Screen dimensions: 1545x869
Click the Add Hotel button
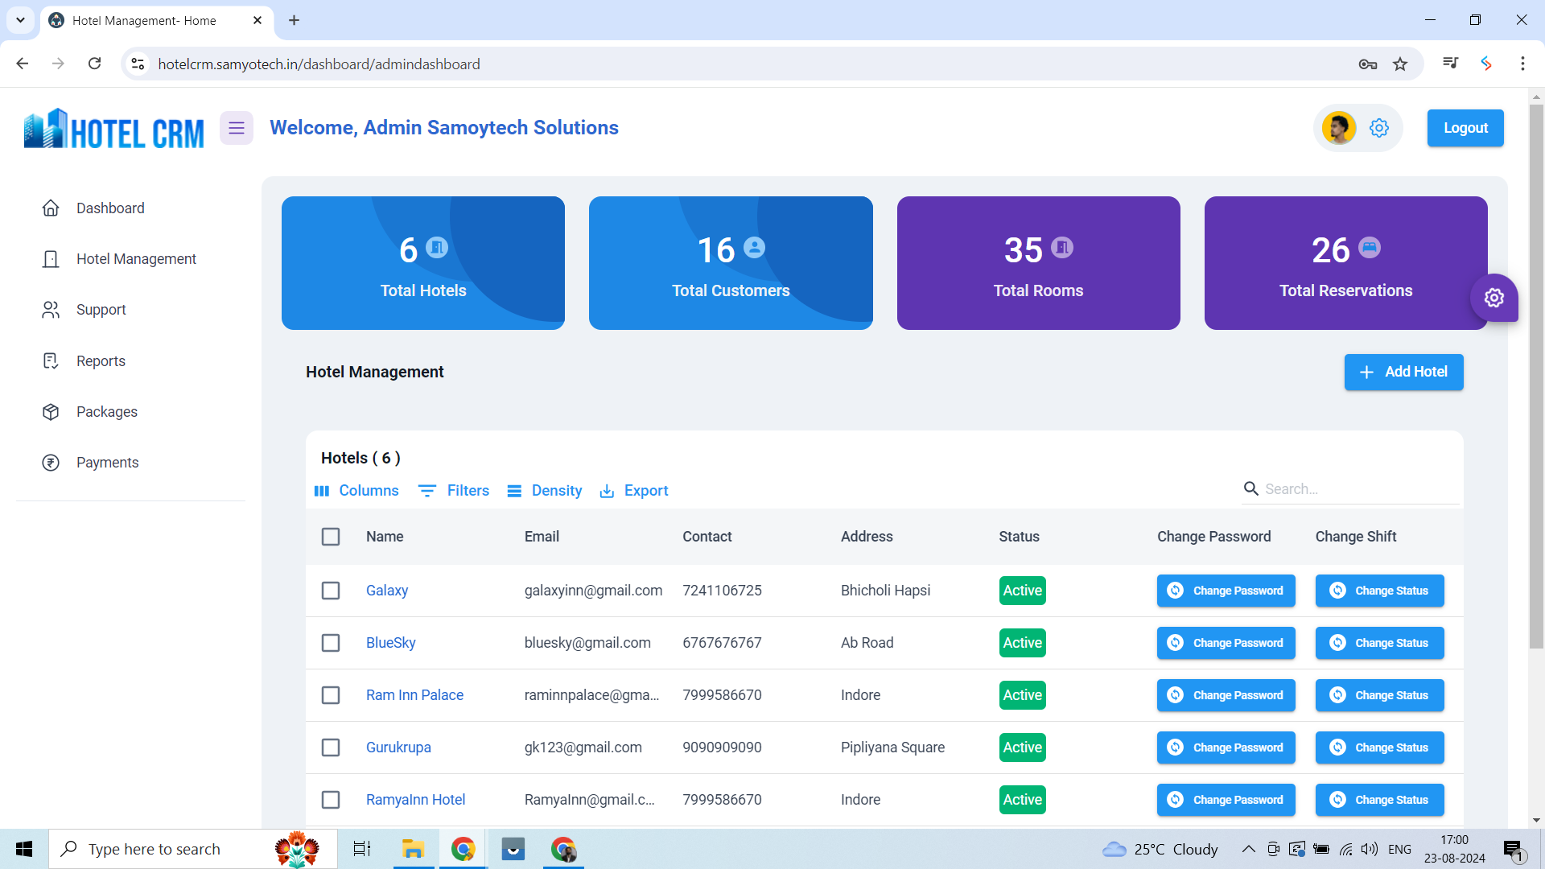1403,372
